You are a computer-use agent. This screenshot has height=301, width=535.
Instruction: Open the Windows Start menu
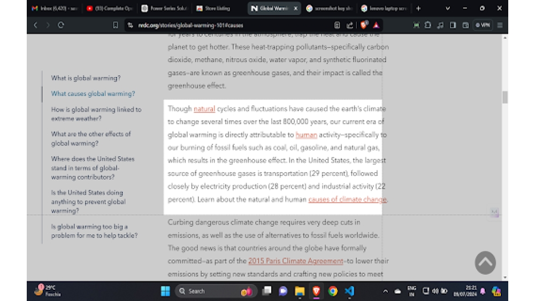coord(165,291)
